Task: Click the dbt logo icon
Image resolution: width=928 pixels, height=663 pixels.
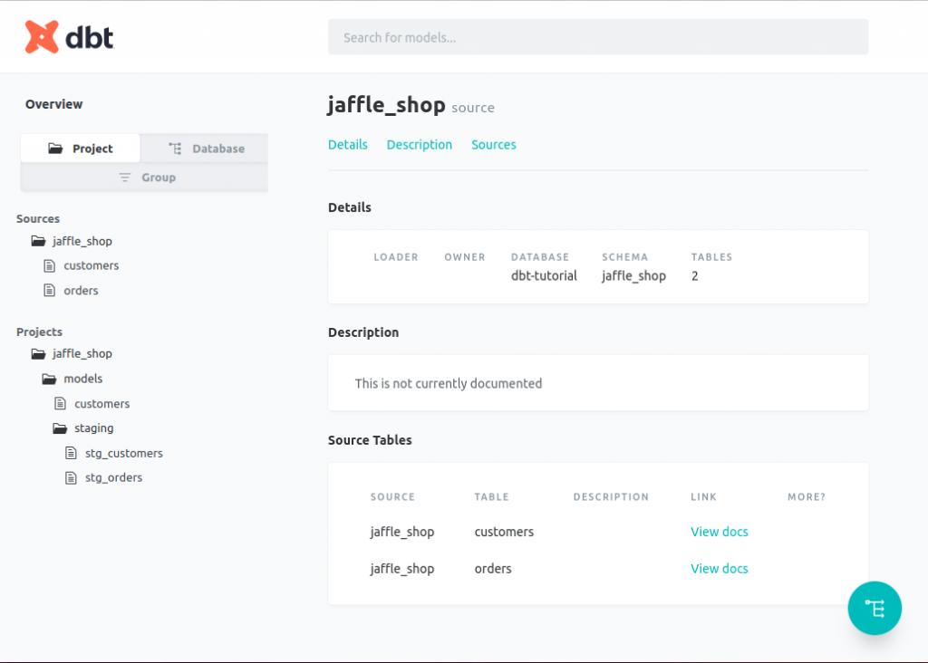Action: [x=42, y=36]
